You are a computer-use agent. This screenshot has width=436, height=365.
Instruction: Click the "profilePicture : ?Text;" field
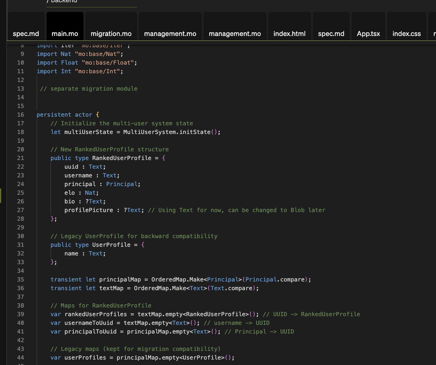[x=105, y=210]
